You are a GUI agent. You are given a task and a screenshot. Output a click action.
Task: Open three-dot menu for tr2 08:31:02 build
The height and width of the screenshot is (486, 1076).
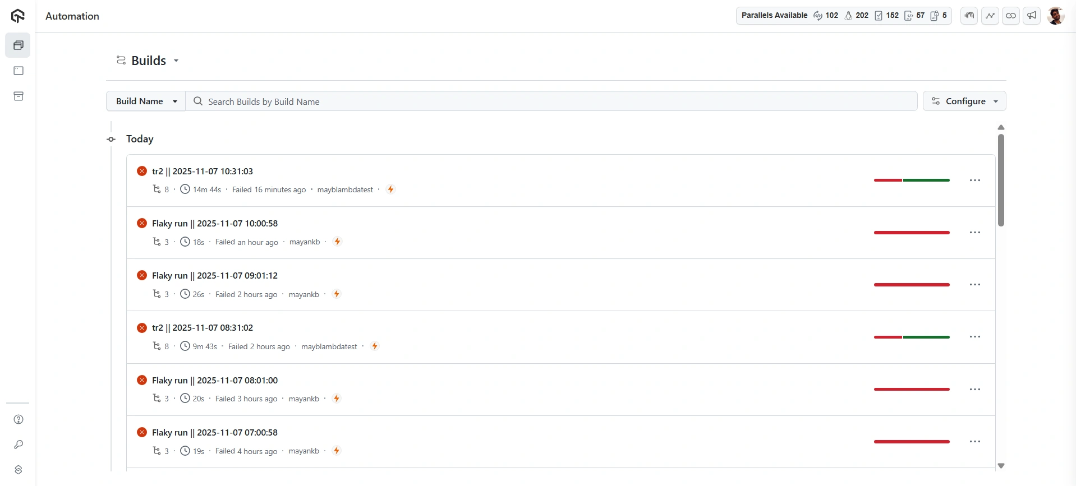(975, 337)
